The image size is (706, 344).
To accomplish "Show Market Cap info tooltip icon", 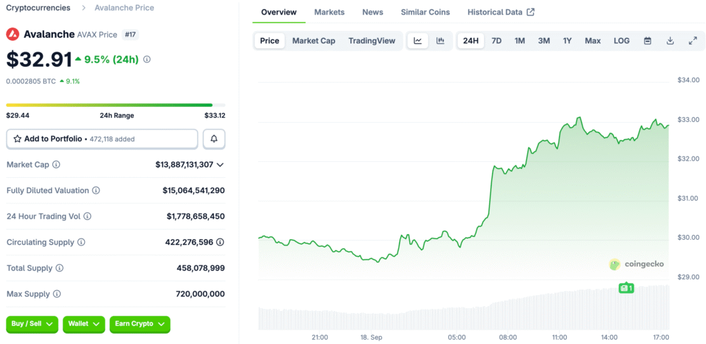I will (57, 165).
